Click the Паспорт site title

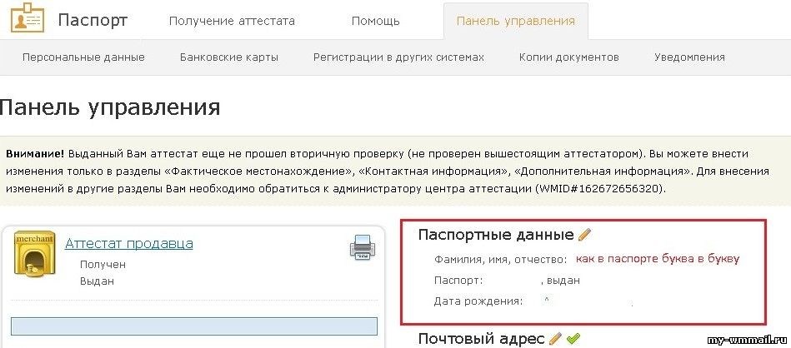coord(93,20)
